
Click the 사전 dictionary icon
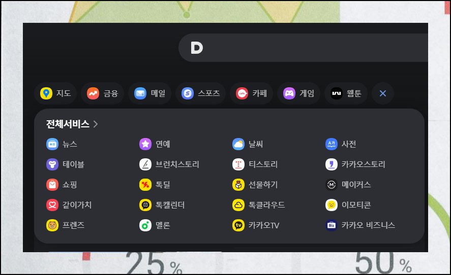pos(332,144)
